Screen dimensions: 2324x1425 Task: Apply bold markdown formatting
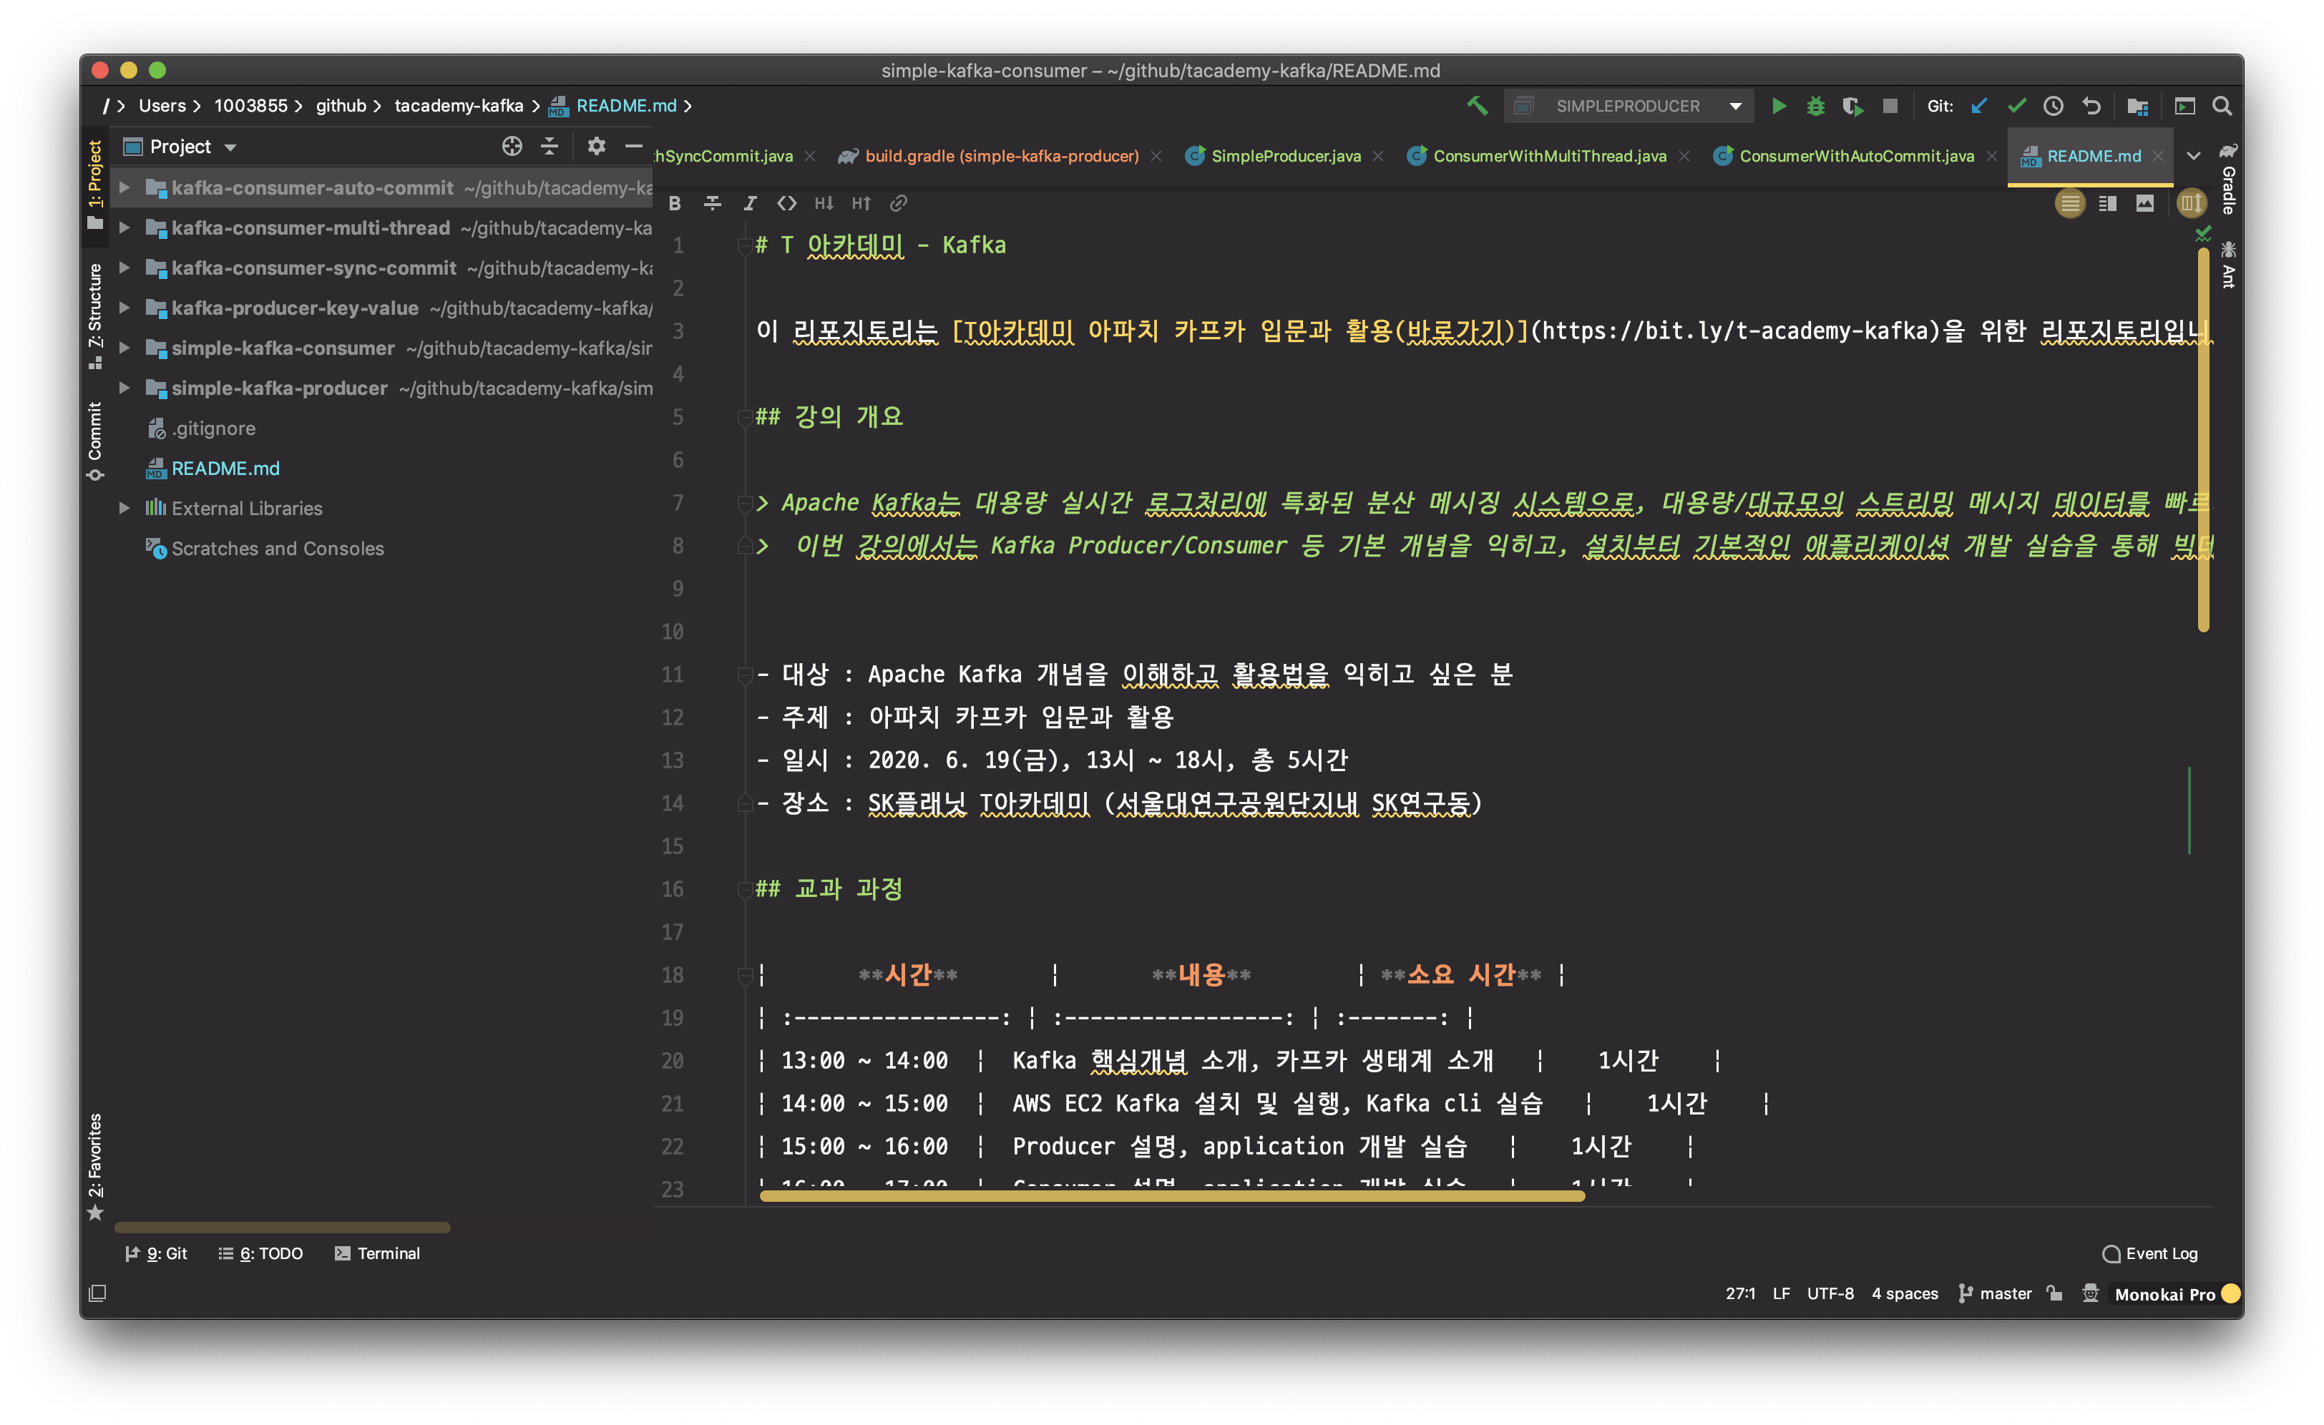674,202
